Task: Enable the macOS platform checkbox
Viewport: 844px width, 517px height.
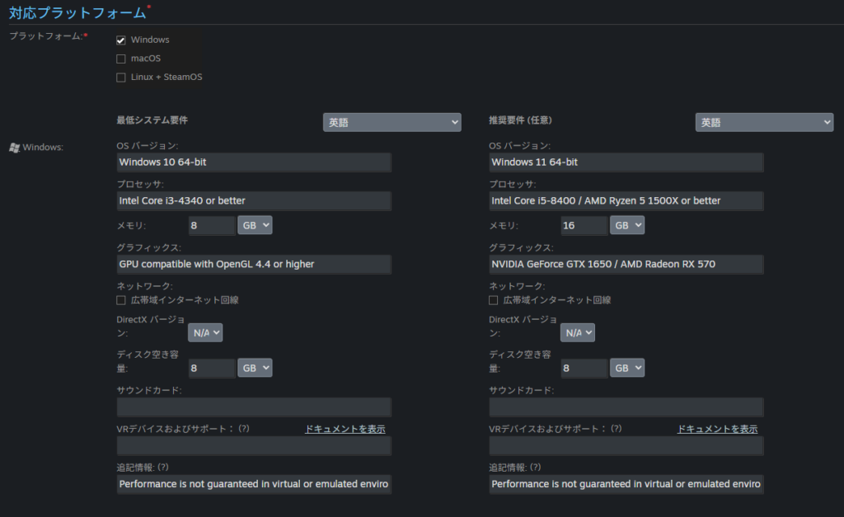Action: tap(121, 59)
